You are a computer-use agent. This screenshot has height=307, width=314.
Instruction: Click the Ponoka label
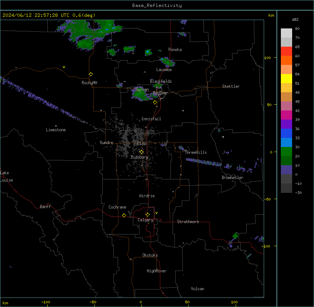click(175, 50)
